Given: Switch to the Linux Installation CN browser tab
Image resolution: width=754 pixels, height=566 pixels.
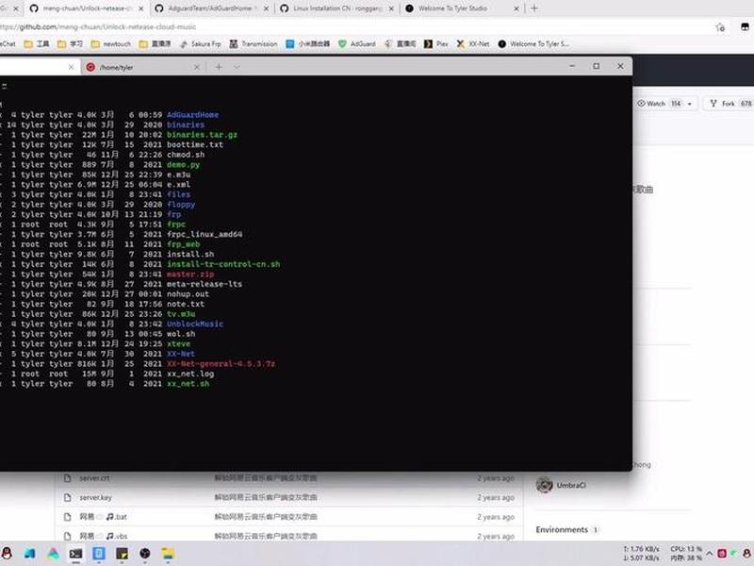Looking at the screenshot, I should 337,8.
